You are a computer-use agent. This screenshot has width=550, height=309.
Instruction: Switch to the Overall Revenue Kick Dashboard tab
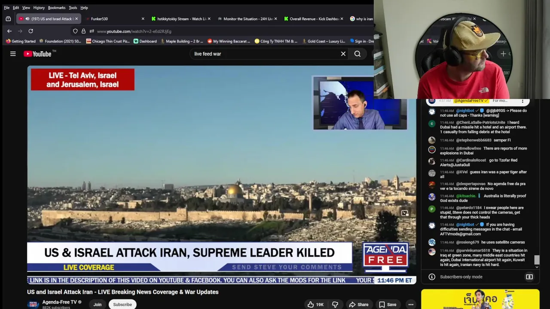click(313, 19)
